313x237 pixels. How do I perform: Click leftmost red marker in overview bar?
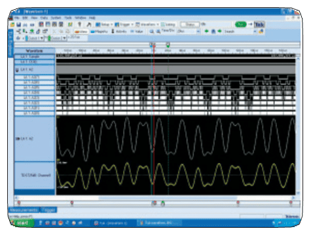pos(19,203)
